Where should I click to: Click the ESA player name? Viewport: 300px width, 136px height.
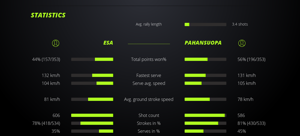(x=108, y=43)
